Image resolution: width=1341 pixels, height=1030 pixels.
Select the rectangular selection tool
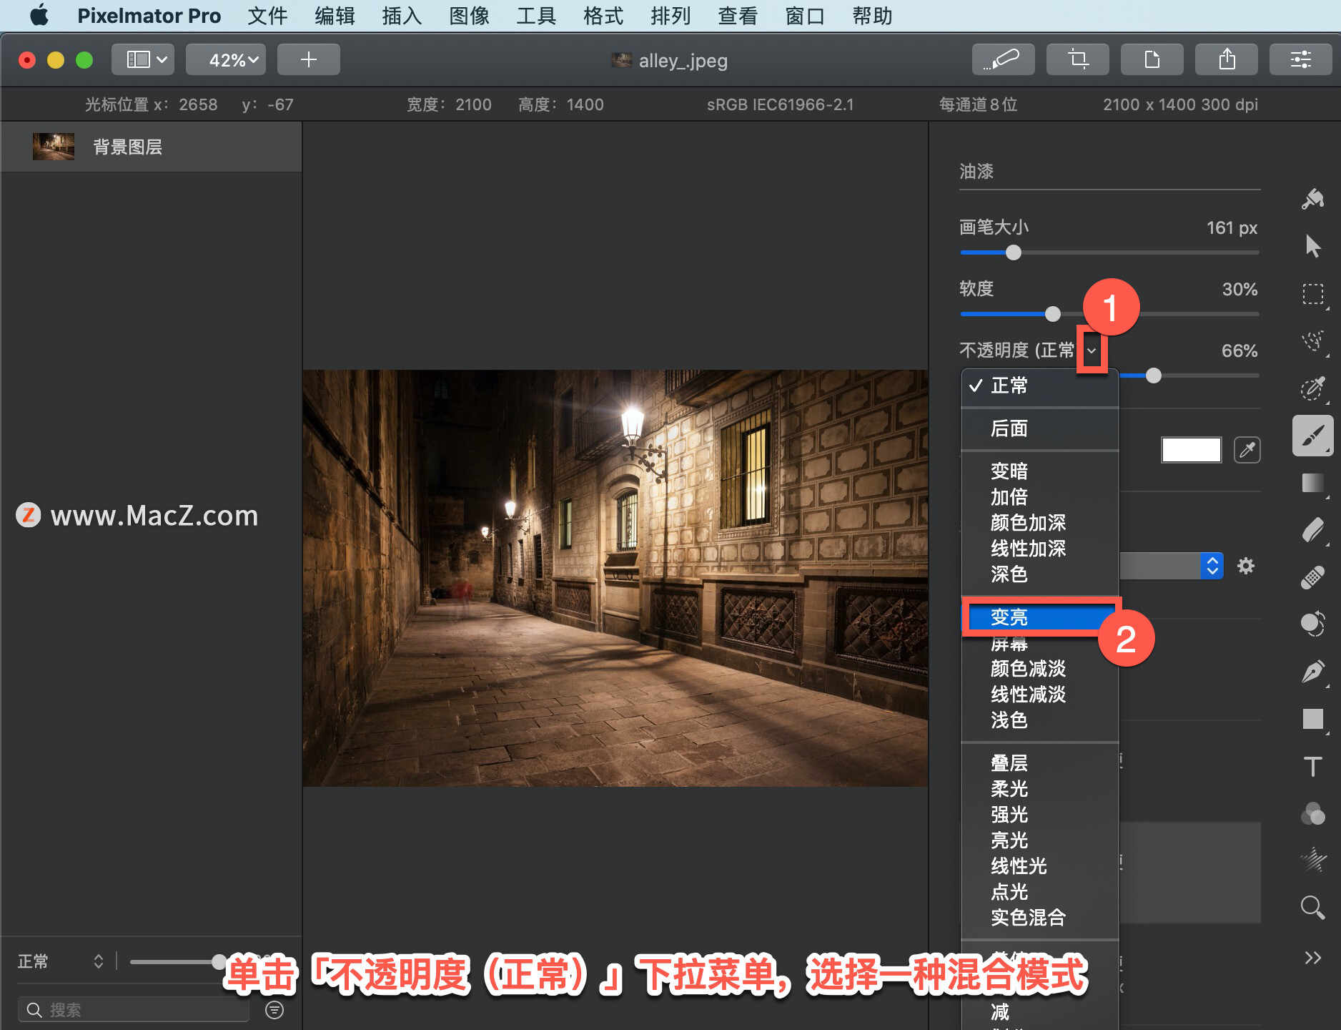tap(1312, 294)
